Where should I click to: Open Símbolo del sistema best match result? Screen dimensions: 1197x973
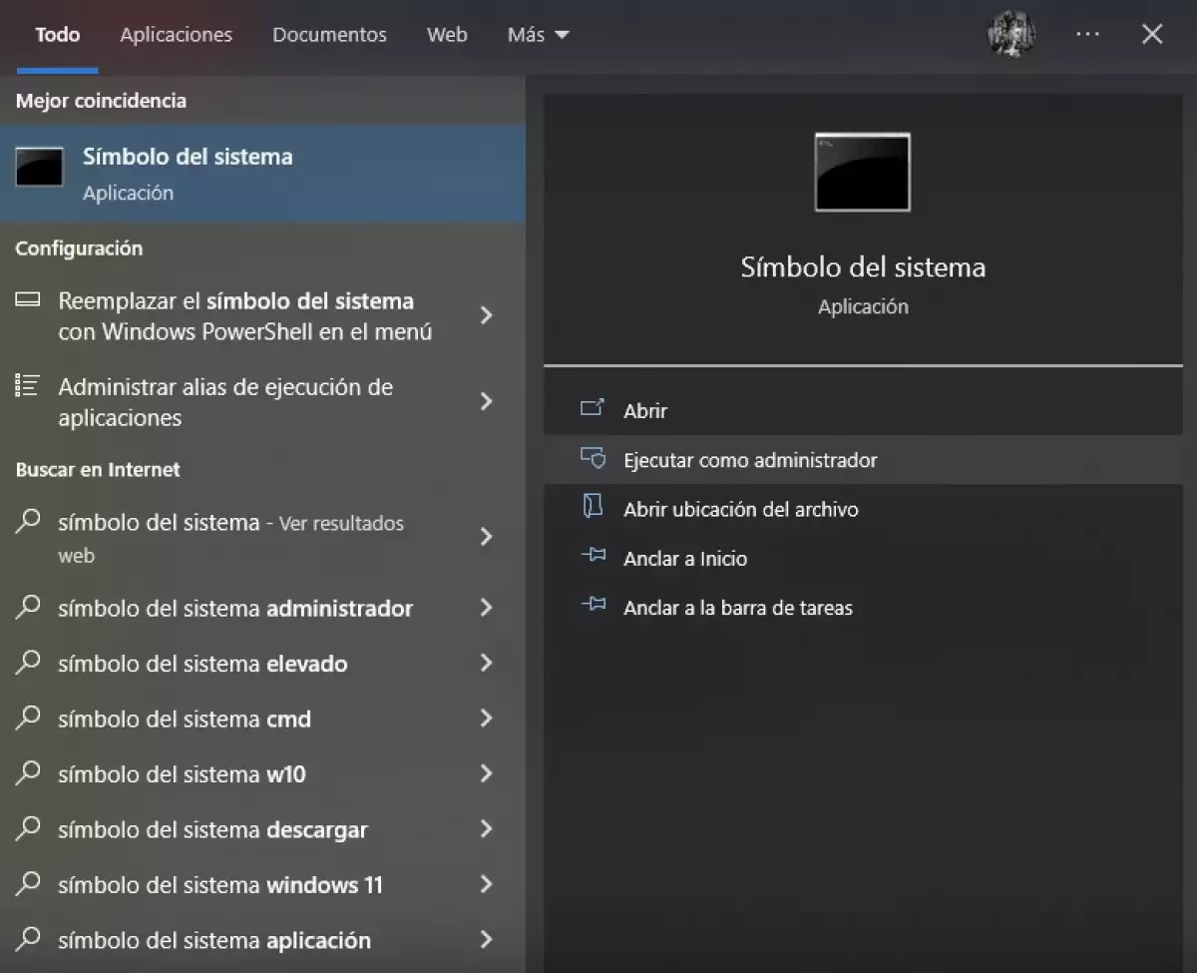pos(263,173)
